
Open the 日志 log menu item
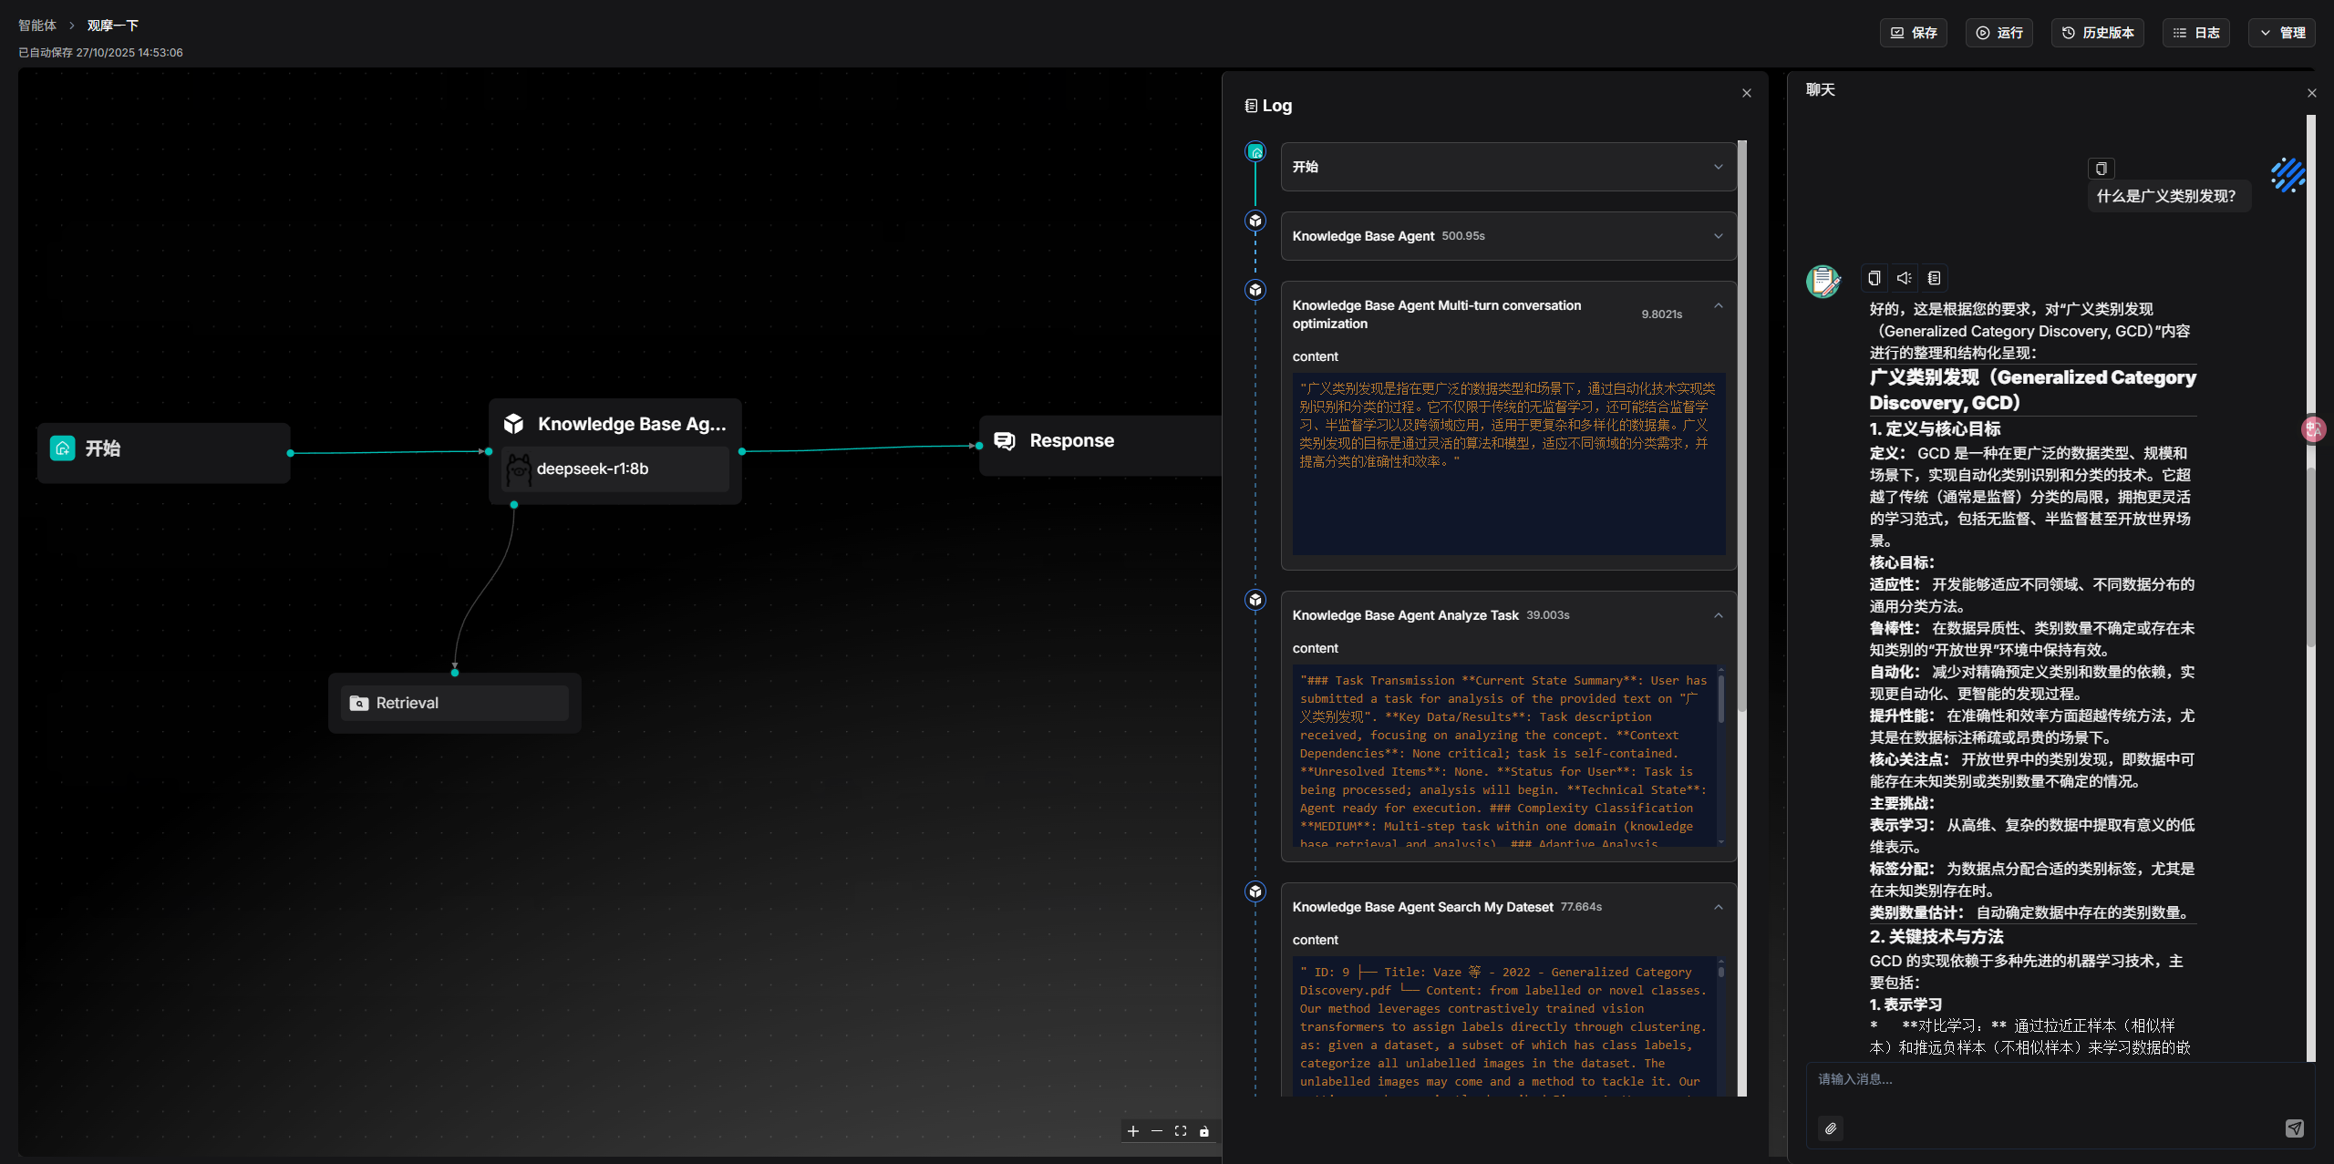[2195, 33]
